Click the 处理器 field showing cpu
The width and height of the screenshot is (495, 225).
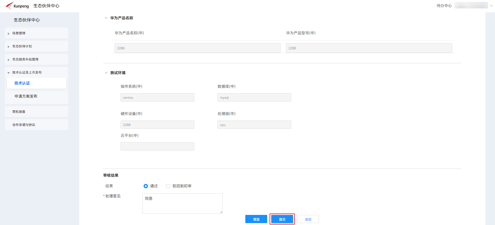[x=254, y=125]
